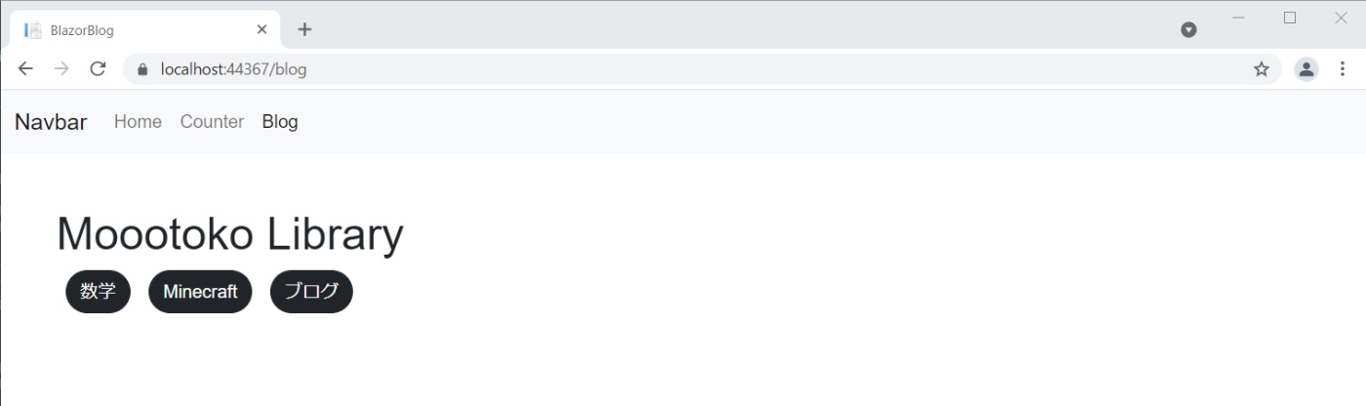1366x406 pixels.
Task: Open Chrome three-dot menu
Action: [1343, 69]
